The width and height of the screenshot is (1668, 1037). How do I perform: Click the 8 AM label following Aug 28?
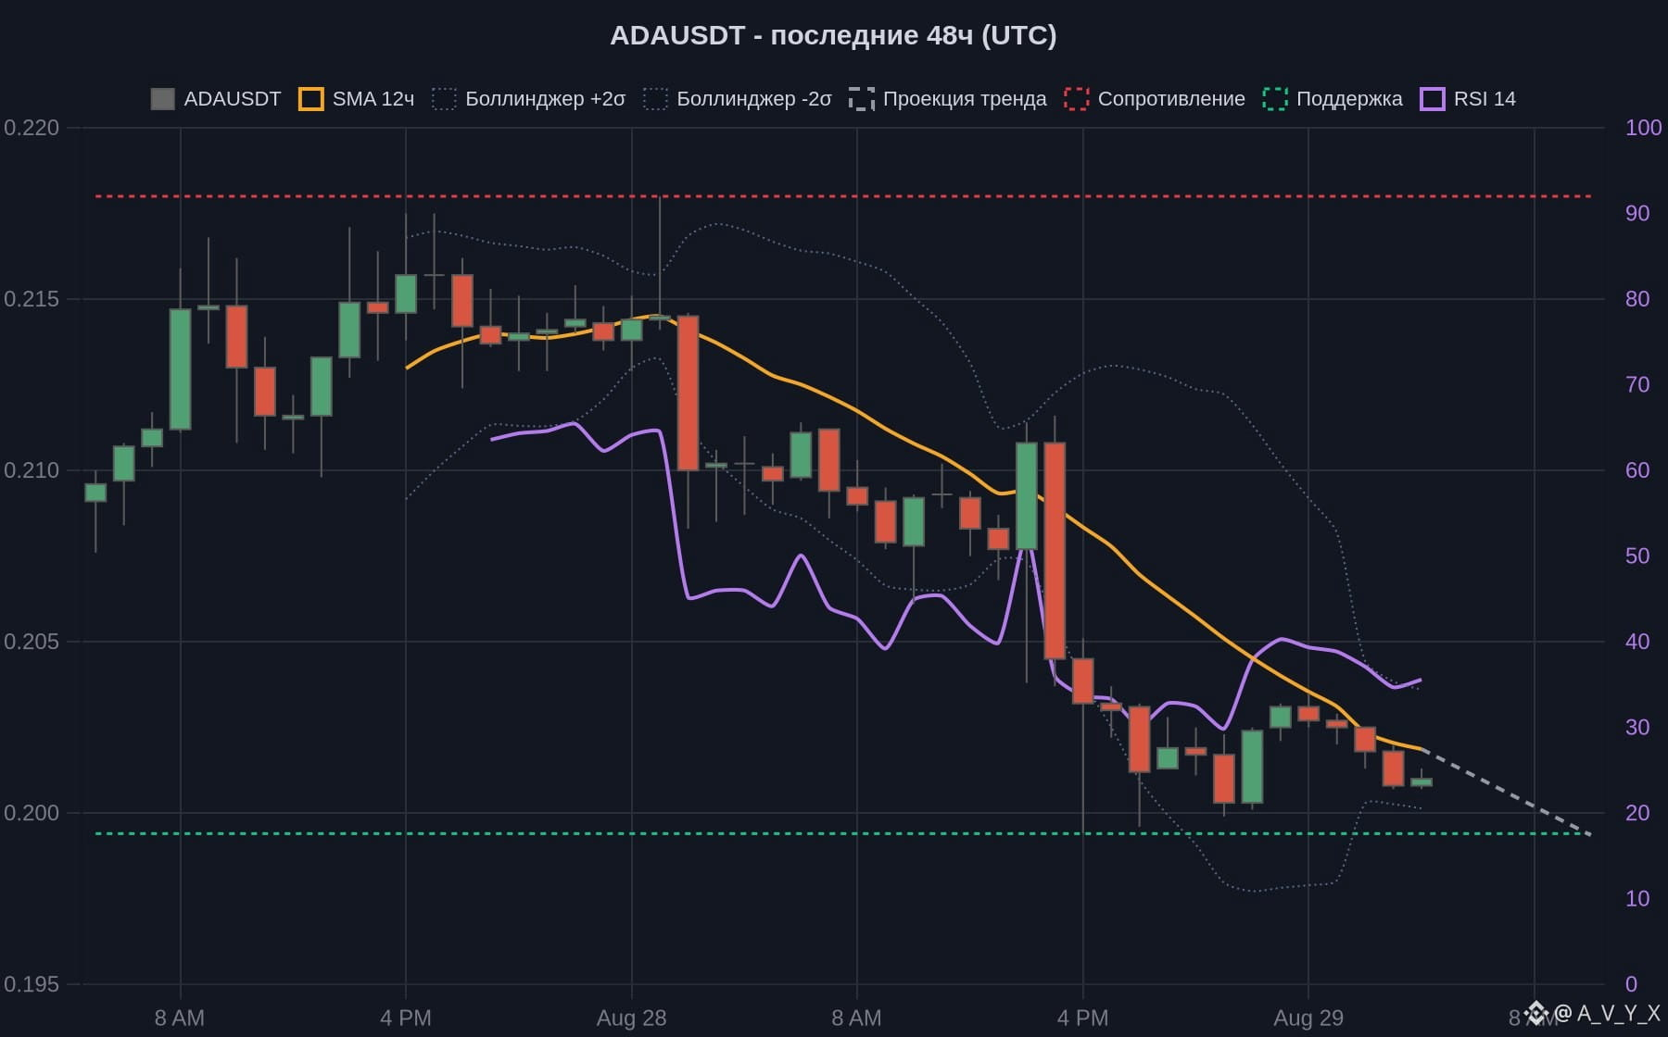pos(857,1018)
